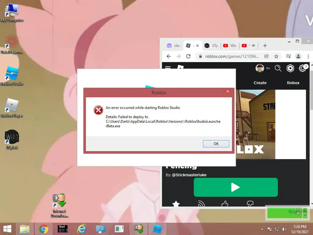
Task: Reload the Roblox page in Chrome
Action: (x=188, y=56)
